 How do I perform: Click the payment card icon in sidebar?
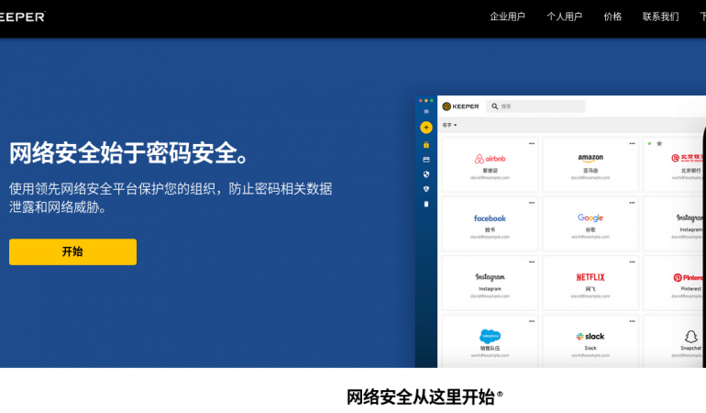425,159
